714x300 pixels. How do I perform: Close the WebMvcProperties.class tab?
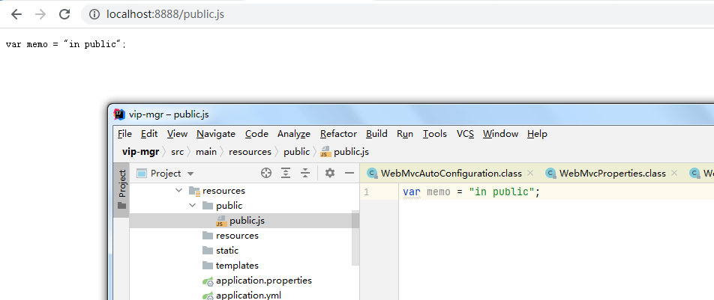tap(674, 173)
